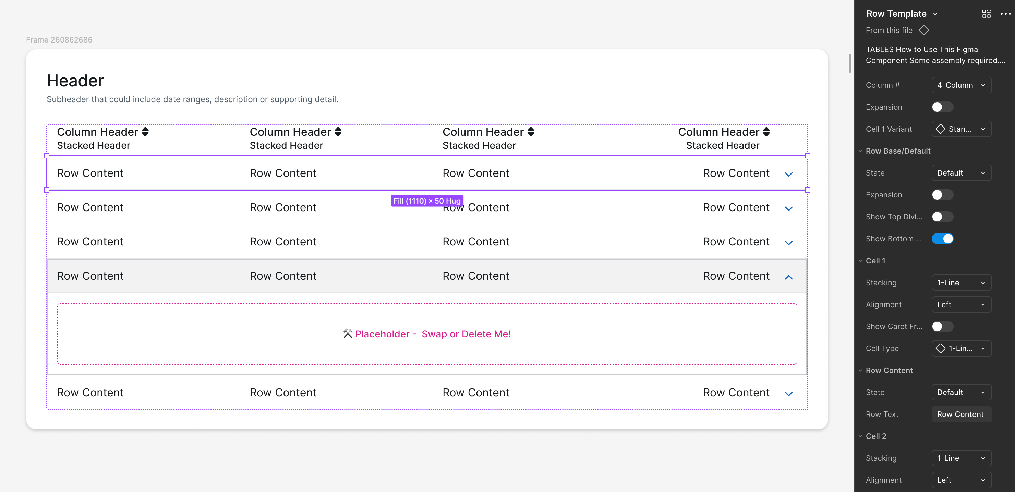The height and width of the screenshot is (492, 1015).
Task: Open the Cell 1 Variant dropdown
Action: tap(961, 129)
